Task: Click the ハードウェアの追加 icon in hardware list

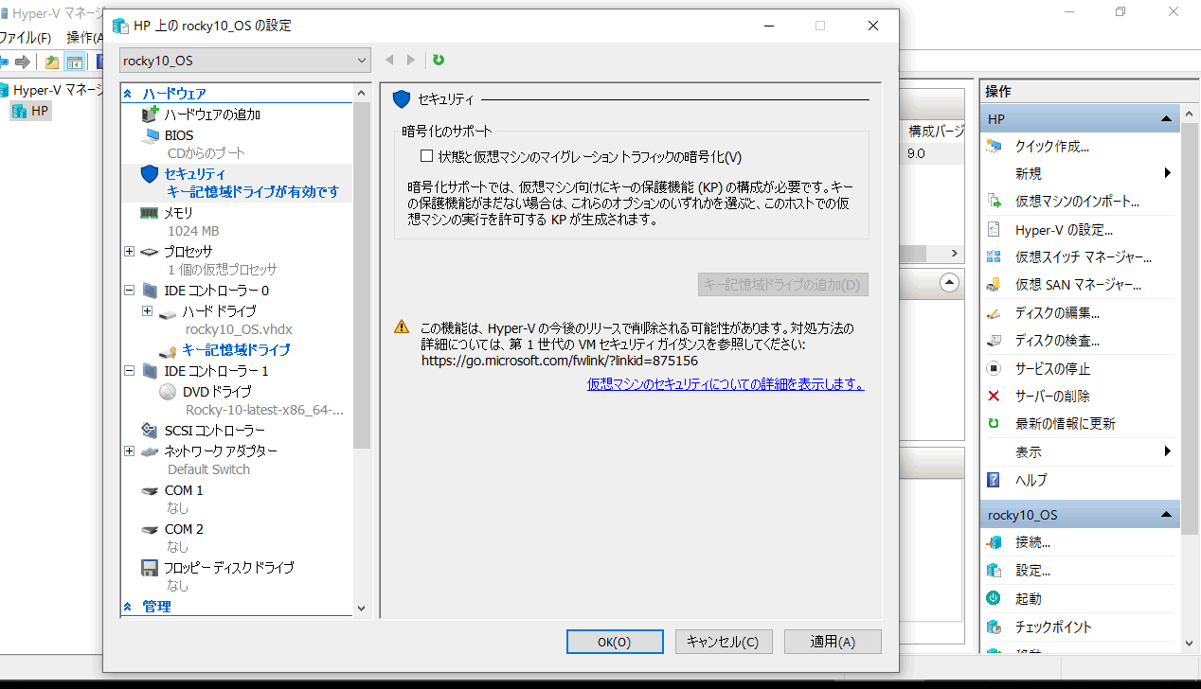Action: click(149, 115)
